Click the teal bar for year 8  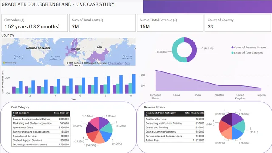(105, 89)
